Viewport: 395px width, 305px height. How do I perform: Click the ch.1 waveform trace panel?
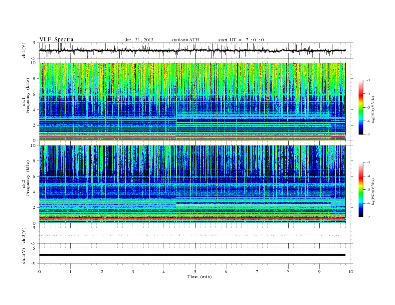(x=196, y=50)
